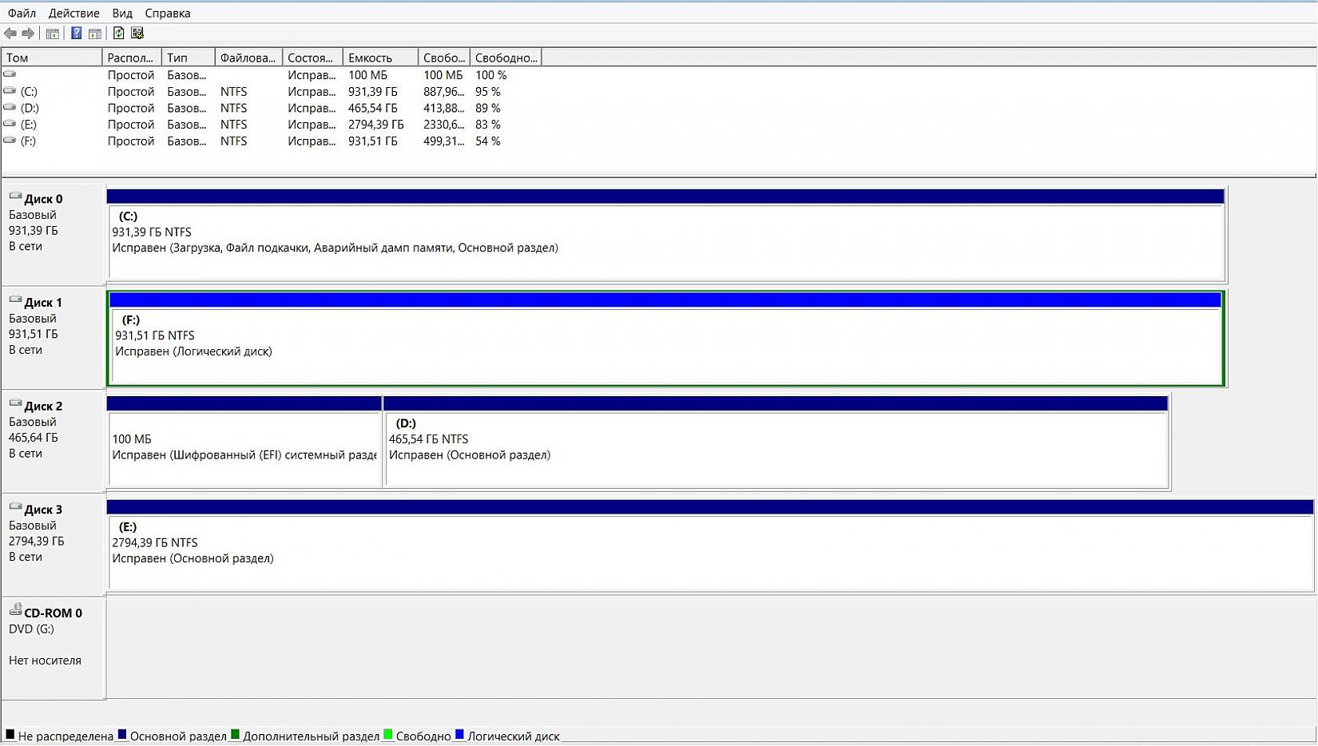Click the Диск 0 size label 931,39 ГБ

(34, 231)
